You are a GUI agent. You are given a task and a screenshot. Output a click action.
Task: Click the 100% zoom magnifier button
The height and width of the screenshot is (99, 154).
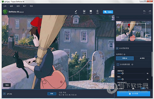click(108, 12)
